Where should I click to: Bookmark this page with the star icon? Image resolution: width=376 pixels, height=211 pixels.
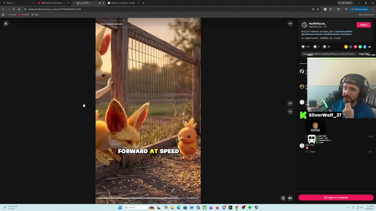tap(318, 9)
